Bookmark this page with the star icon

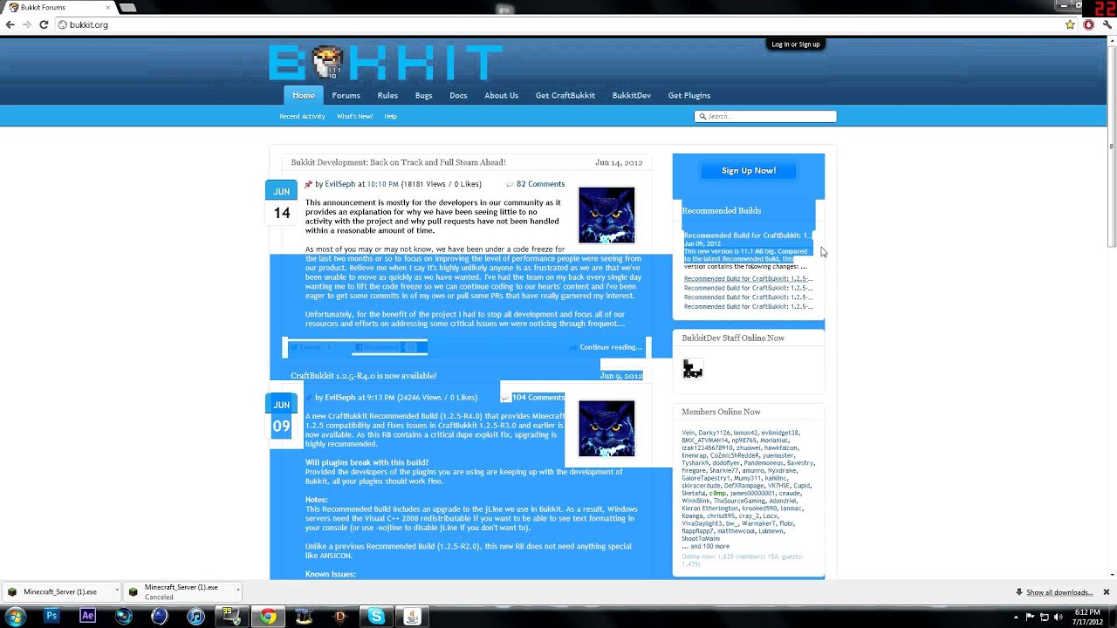(x=1070, y=24)
